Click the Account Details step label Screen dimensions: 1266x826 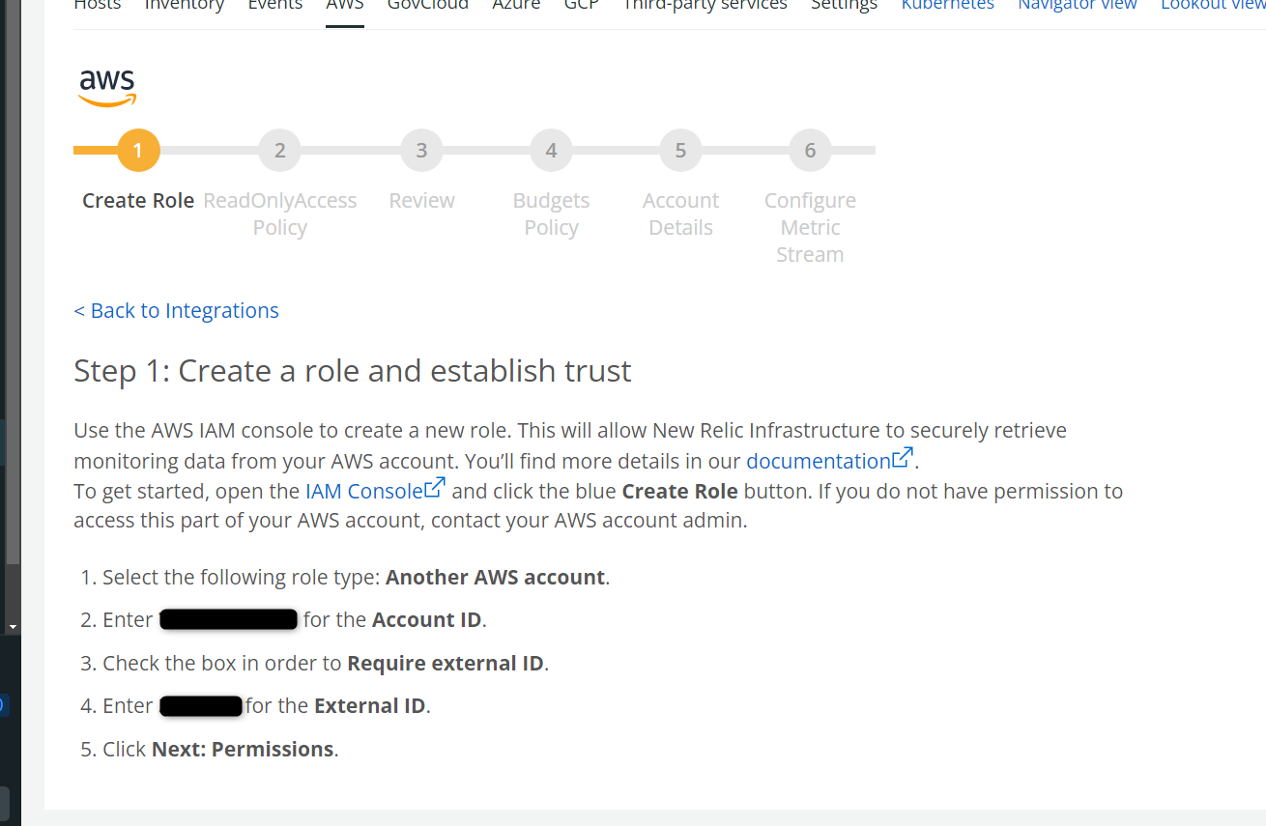click(x=680, y=214)
